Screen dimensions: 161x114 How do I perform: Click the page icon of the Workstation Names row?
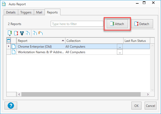point(14,52)
